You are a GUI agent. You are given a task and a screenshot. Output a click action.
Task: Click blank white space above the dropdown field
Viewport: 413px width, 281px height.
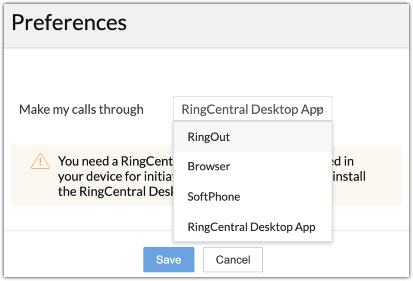coord(252,73)
